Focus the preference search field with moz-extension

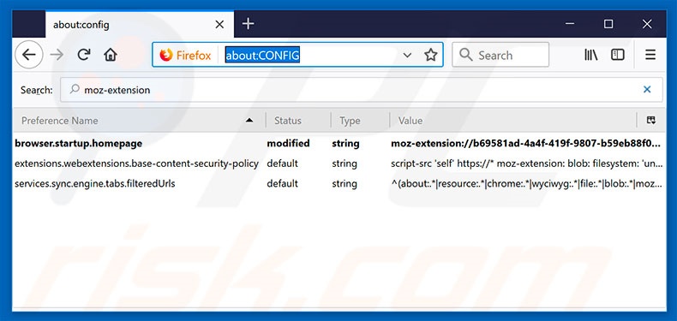[361, 90]
